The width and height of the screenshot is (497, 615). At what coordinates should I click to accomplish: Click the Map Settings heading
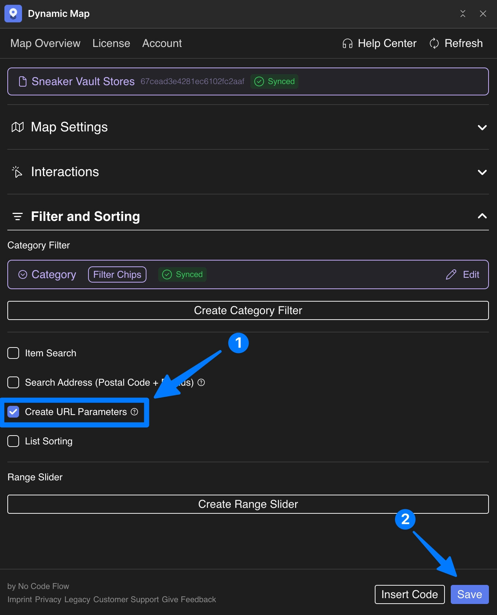(69, 127)
